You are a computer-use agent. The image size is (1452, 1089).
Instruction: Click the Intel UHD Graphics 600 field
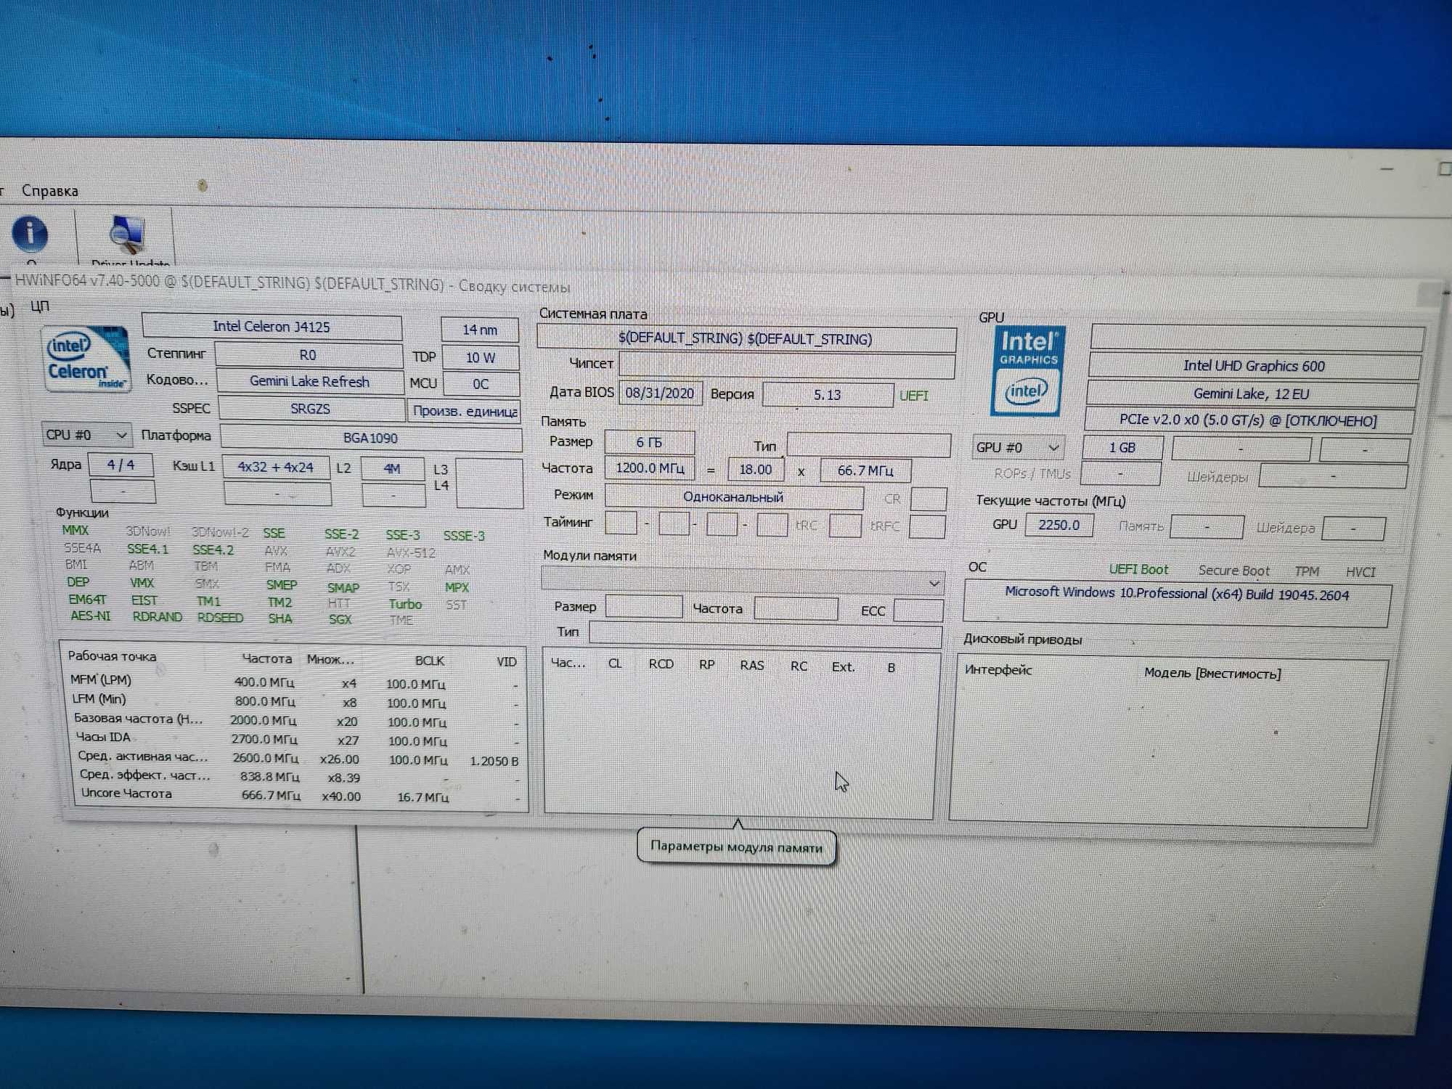[x=1255, y=366]
